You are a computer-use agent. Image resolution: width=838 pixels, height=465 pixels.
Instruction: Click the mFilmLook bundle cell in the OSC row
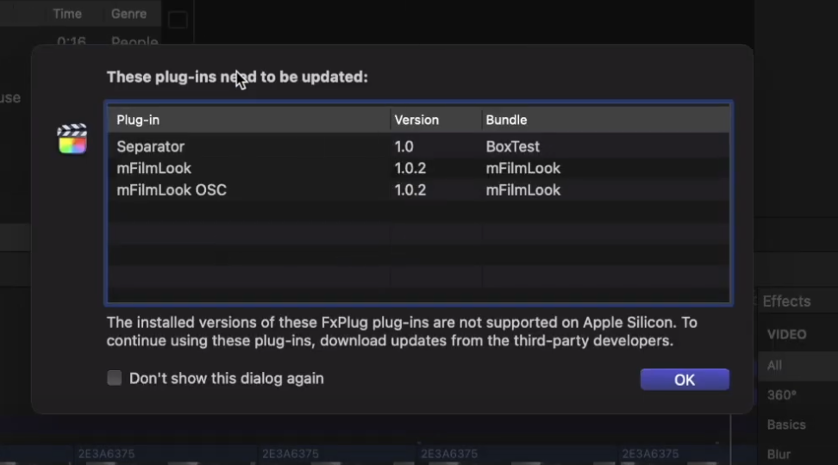point(522,190)
